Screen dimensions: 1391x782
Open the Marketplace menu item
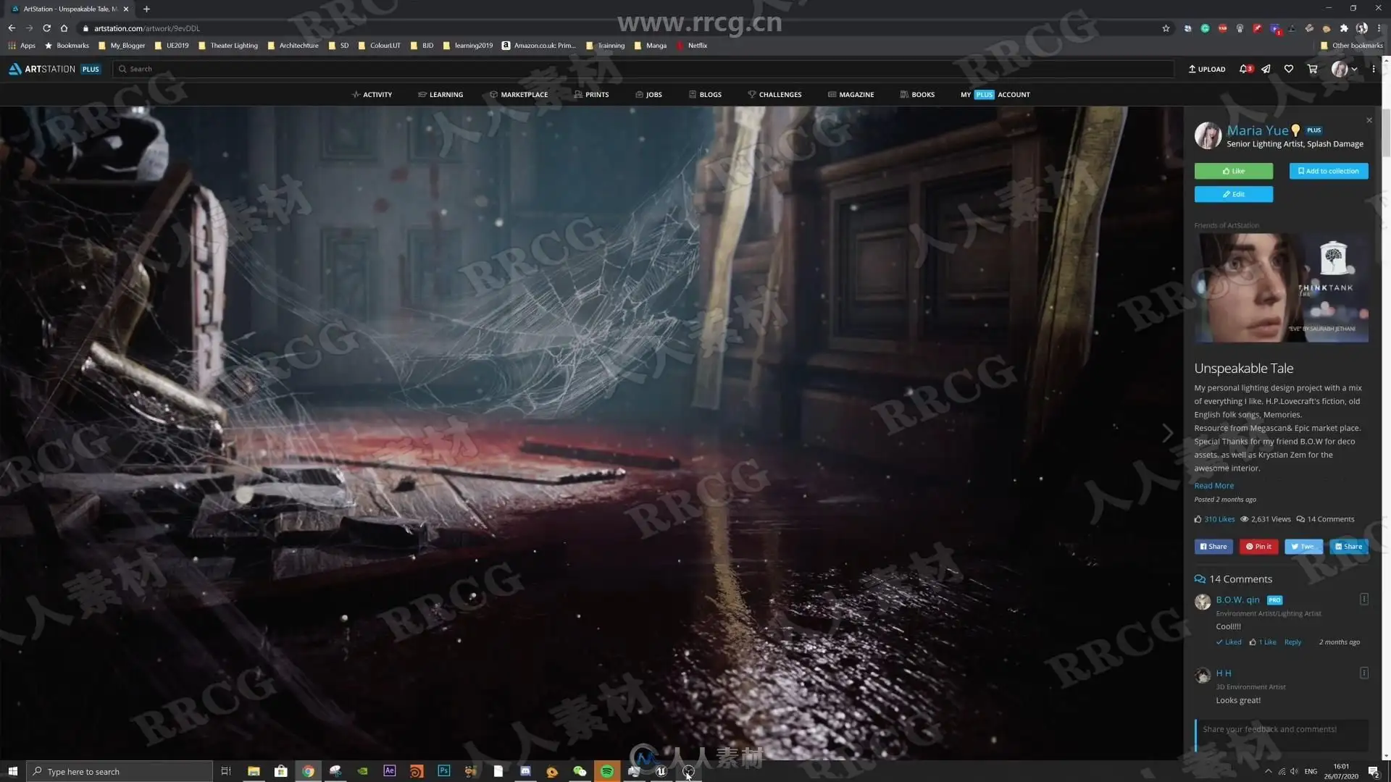519,94
